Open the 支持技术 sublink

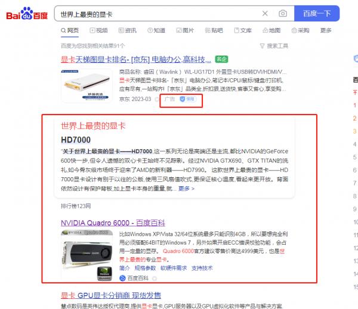click(x=202, y=268)
